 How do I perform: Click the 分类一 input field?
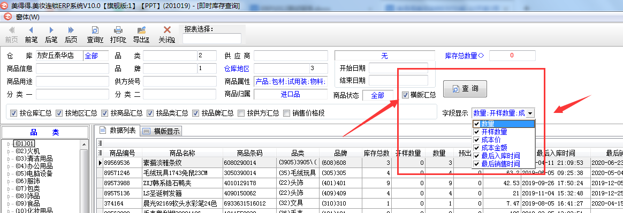(72, 94)
